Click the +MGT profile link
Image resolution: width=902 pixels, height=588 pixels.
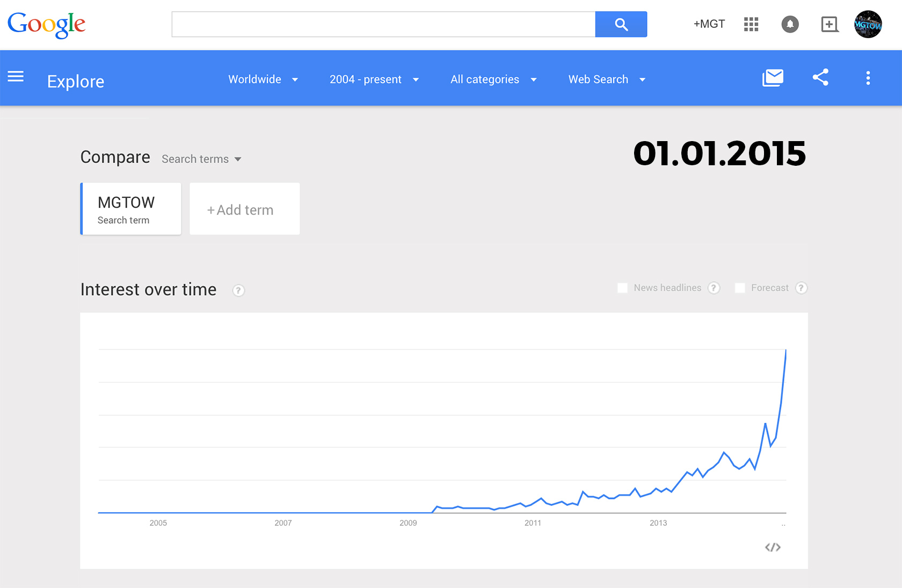(x=709, y=24)
